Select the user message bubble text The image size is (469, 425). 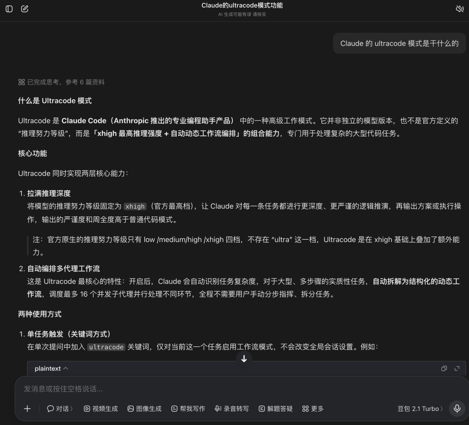(x=399, y=44)
